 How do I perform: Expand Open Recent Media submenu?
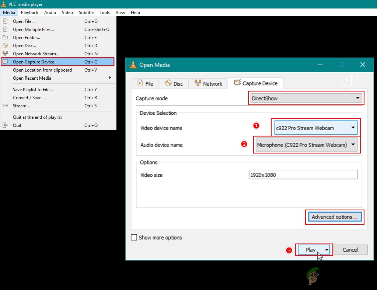tap(58, 78)
